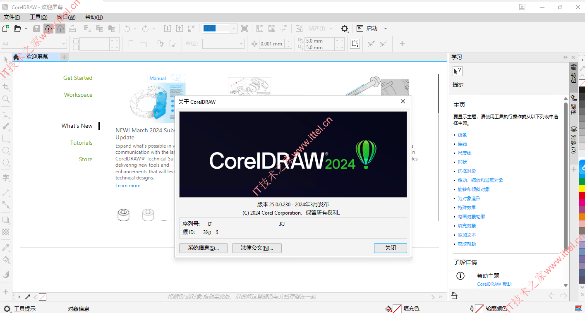Open the Options gear on the toolbar

point(345,28)
